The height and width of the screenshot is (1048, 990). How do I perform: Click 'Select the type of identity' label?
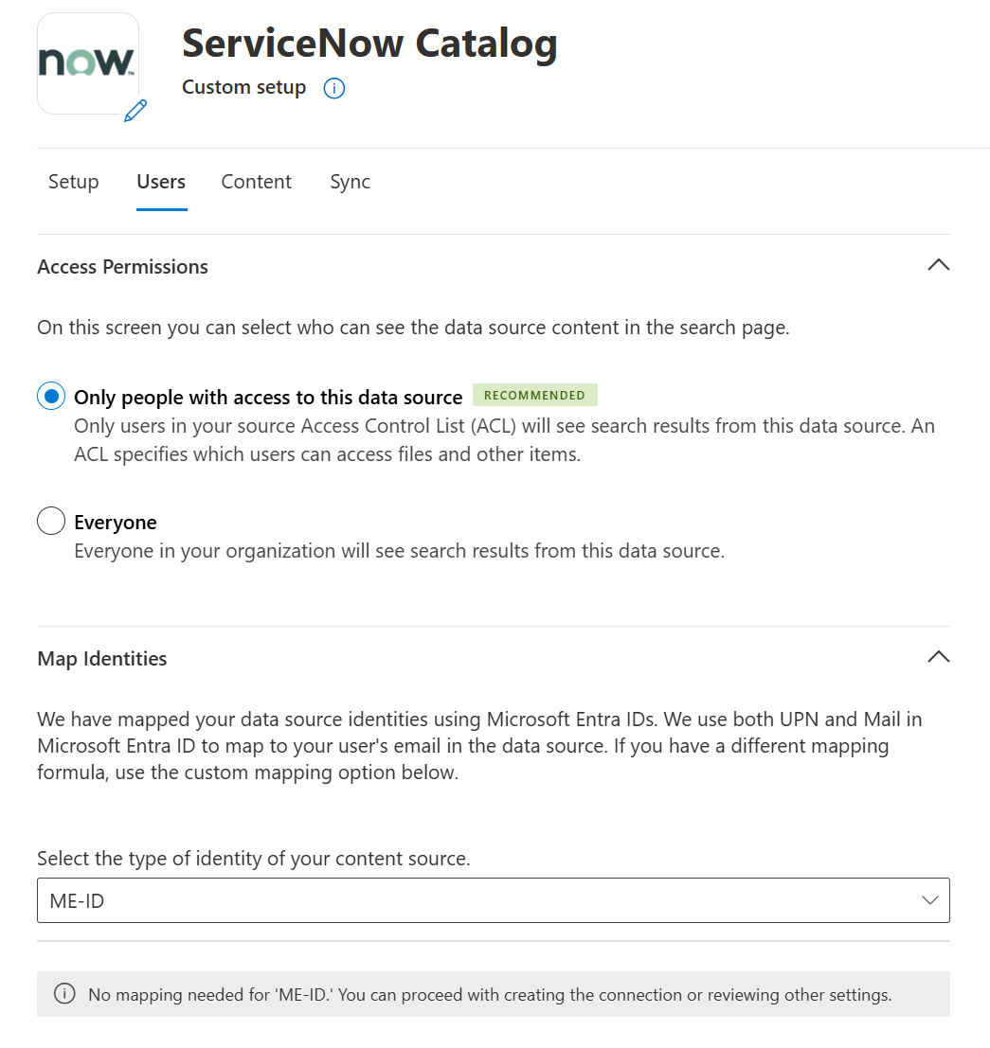pos(254,859)
